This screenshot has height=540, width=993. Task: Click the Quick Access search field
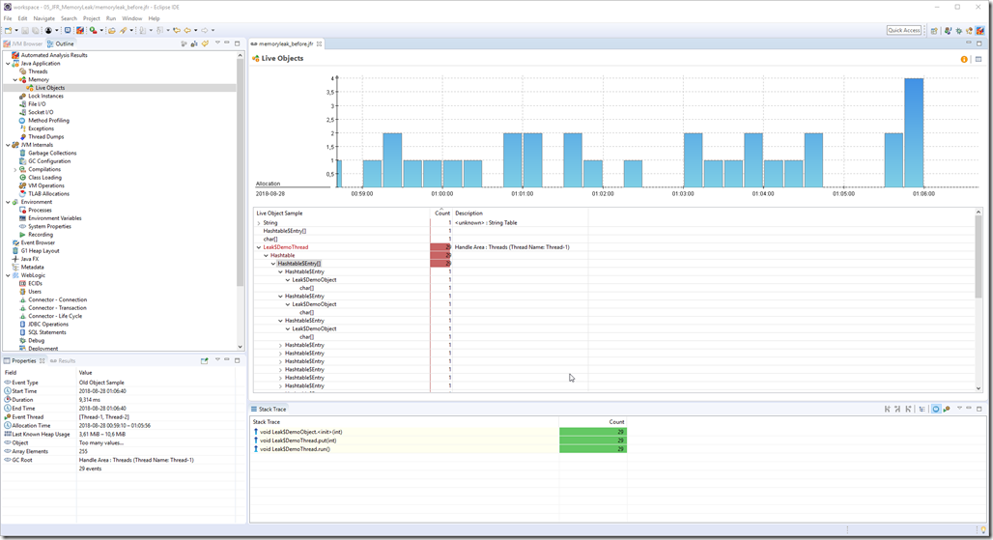click(x=904, y=30)
